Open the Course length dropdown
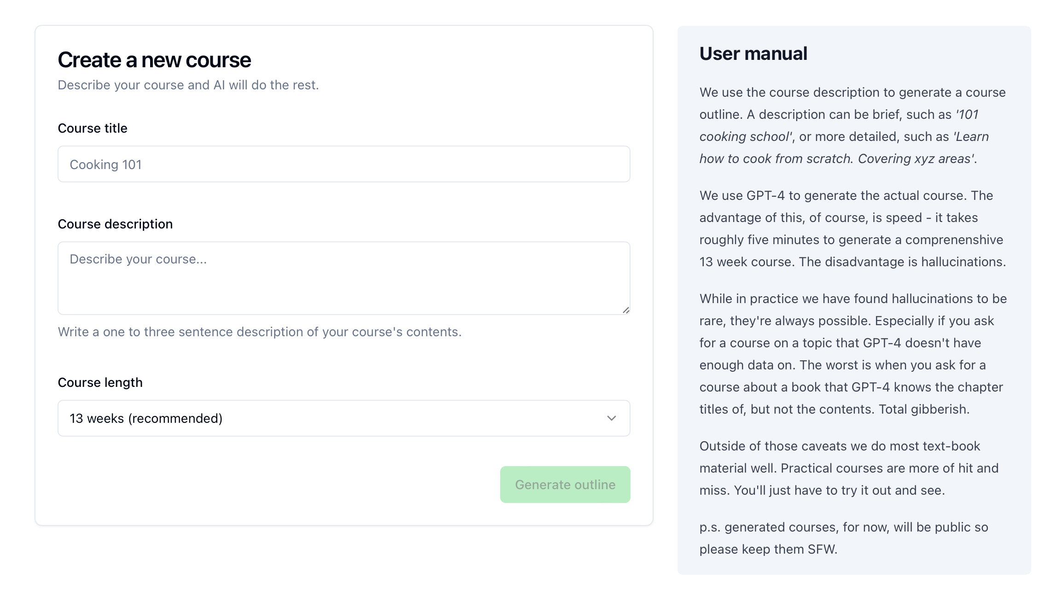Viewport: 1051px width, 596px height. [344, 418]
